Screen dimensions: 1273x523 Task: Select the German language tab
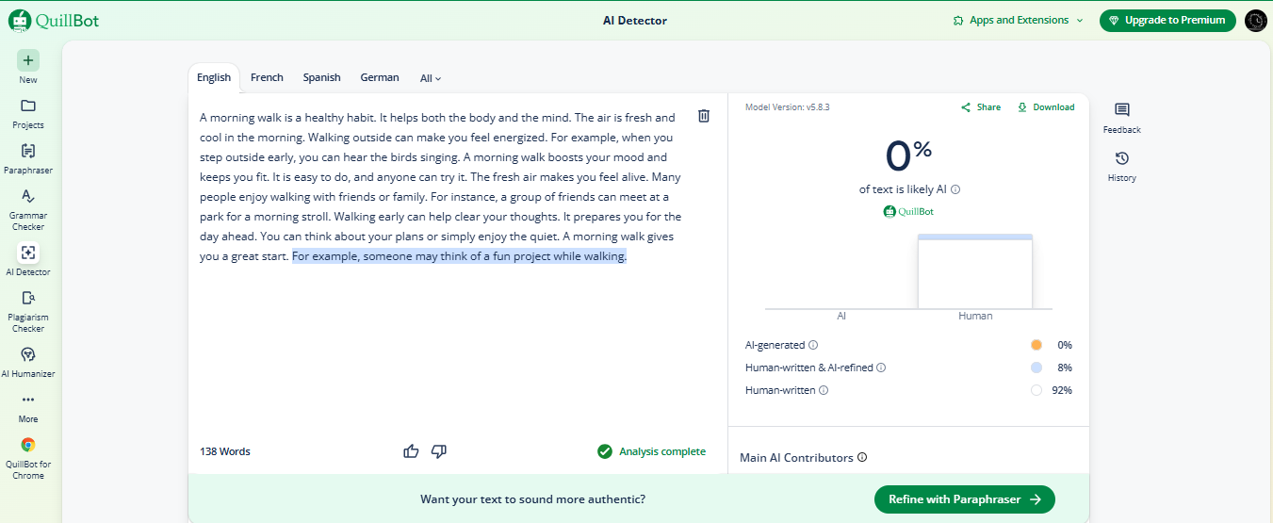[379, 77]
